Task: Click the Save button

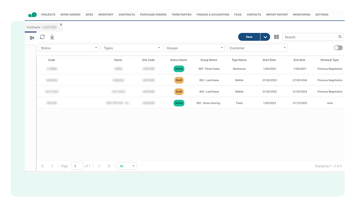Action: [249, 37]
